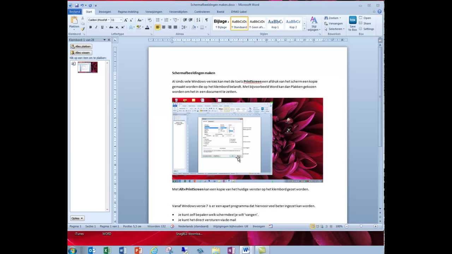The image size is (452, 254).
Task: Right-align the paragraph
Action: (169, 27)
